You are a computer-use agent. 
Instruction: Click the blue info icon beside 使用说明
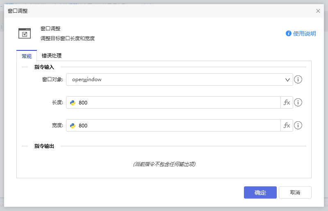pyautogui.click(x=289, y=34)
